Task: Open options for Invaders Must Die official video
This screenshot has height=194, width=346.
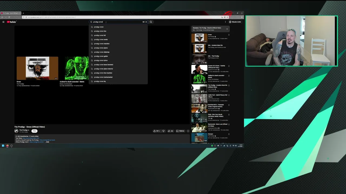Action: (x=229, y=85)
